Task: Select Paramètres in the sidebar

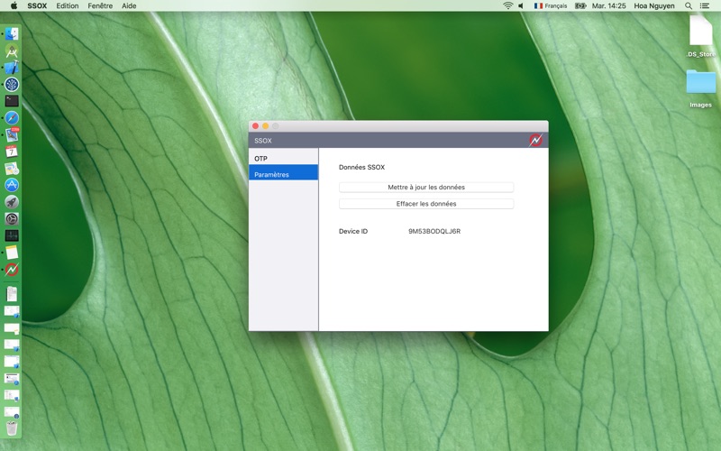Action: (x=283, y=174)
